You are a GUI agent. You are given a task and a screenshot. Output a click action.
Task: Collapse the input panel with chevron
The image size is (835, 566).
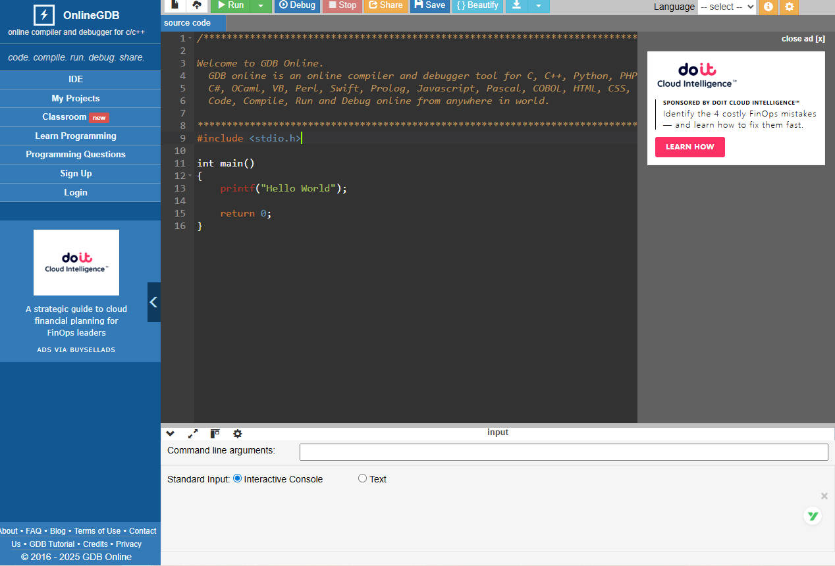coord(171,434)
